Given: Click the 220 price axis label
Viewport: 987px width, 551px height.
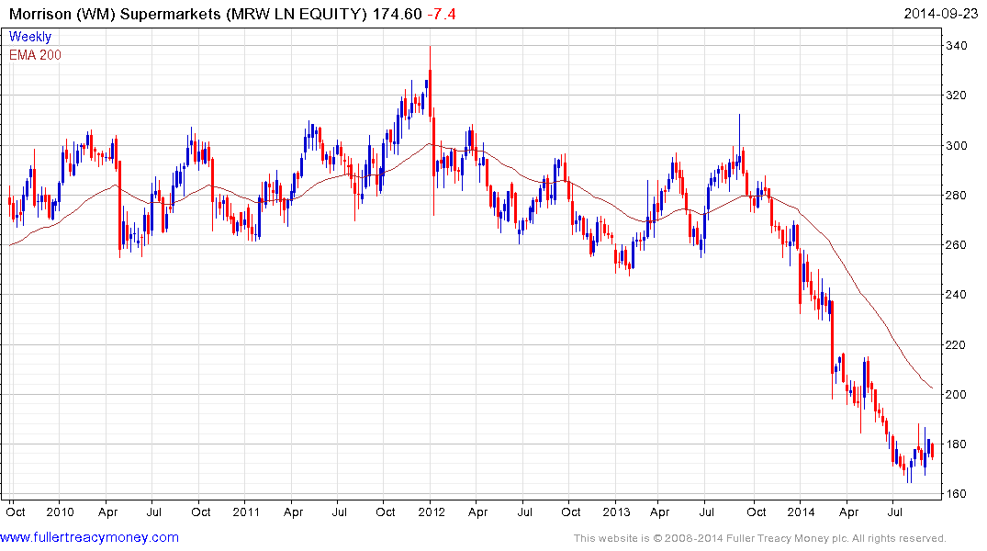Looking at the screenshot, I should pos(956,344).
